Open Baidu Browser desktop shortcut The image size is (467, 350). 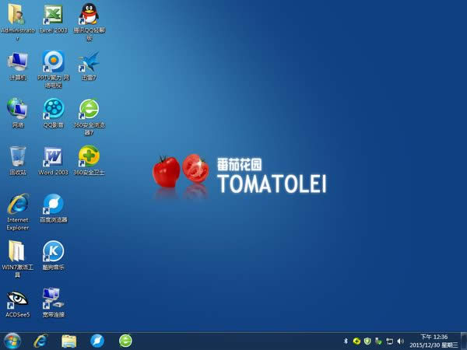53,204
